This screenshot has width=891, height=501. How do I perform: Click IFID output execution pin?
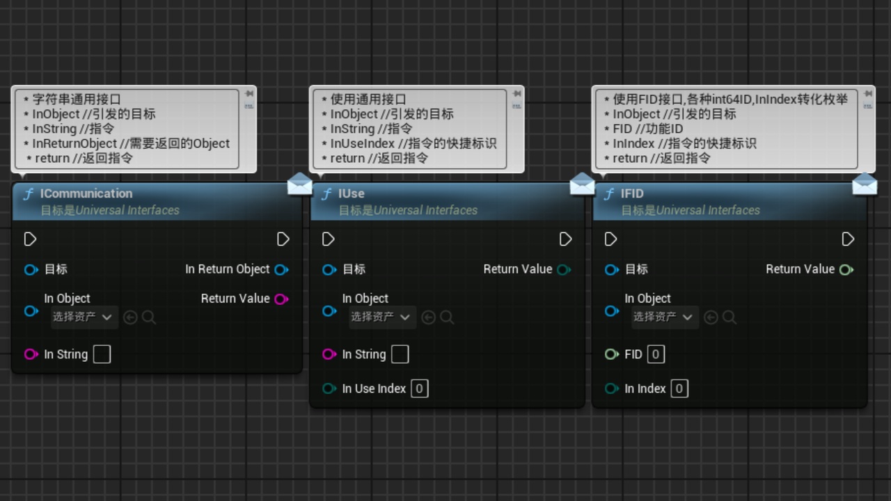point(848,239)
